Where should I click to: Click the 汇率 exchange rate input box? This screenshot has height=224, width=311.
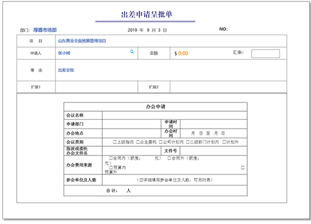(x=265, y=54)
